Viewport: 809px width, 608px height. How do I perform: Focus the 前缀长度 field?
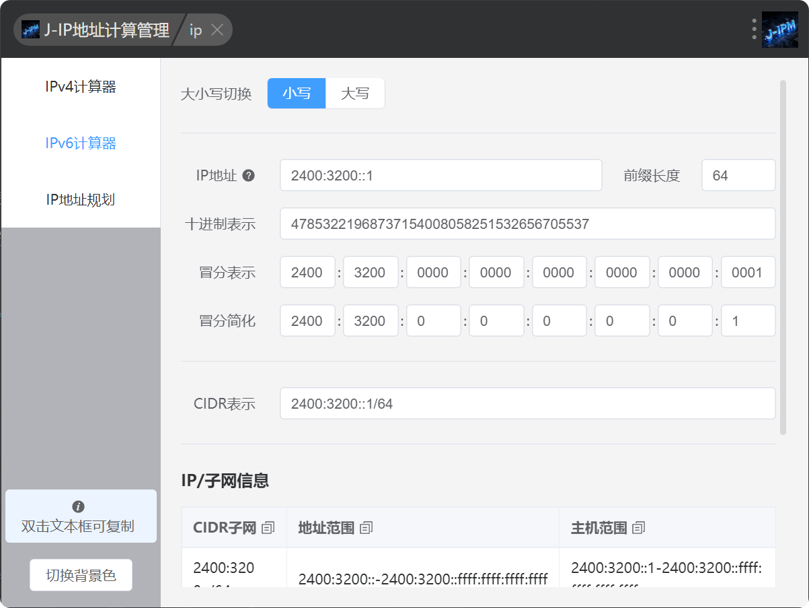click(738, 176)
